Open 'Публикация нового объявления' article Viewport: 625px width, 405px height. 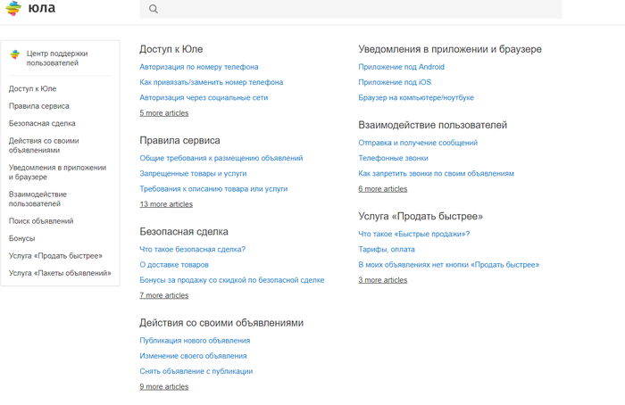pyautogui.click(x=195, y=340)
